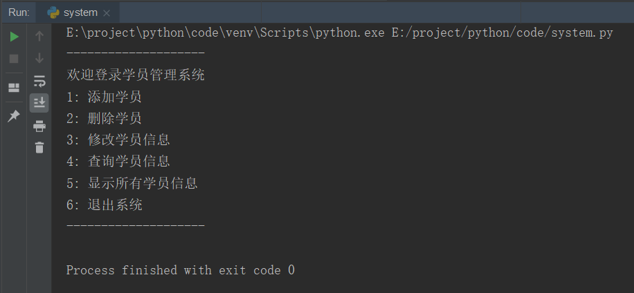634x293 pixels.
Task: Click the '1: 添加学员' output line
Action: click(104, 97)
